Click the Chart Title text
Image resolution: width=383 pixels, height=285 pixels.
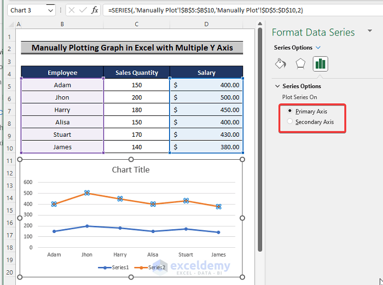point(131,170)
